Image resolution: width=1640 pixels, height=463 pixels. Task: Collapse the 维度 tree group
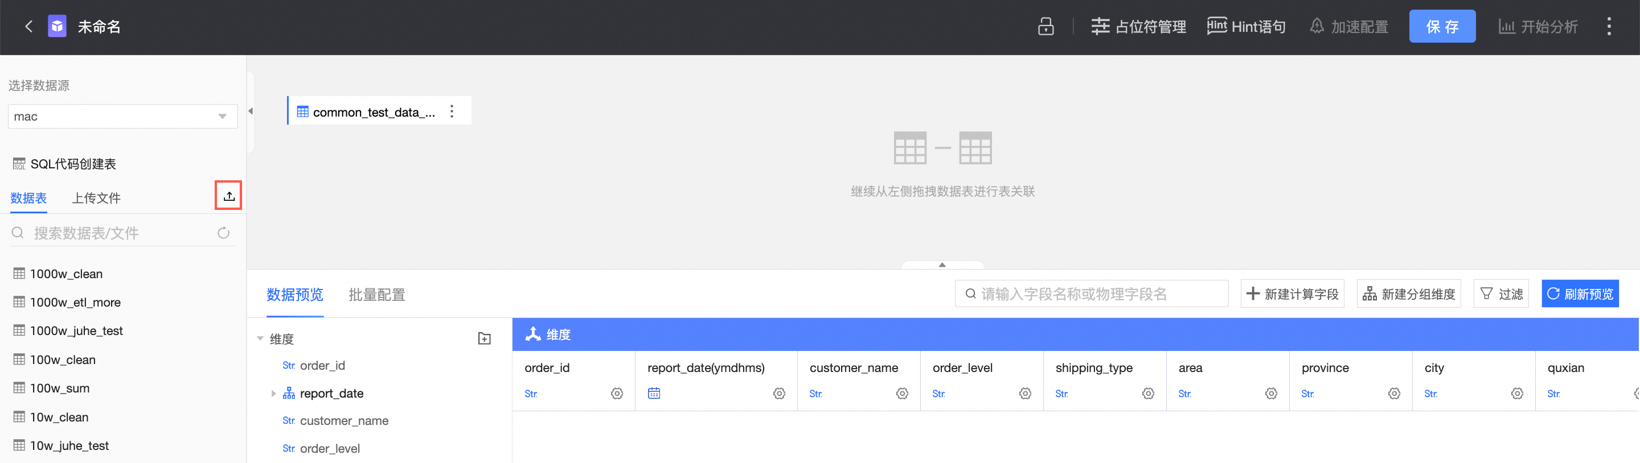260,338
